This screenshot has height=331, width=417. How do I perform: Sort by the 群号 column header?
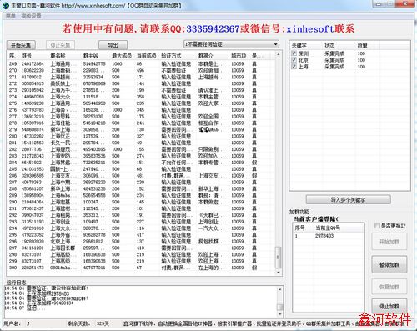click(34, 56)
